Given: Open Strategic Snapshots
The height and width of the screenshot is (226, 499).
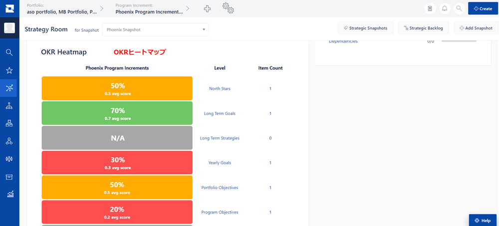Looking at the screenshot, I should [x=365, y=28].
